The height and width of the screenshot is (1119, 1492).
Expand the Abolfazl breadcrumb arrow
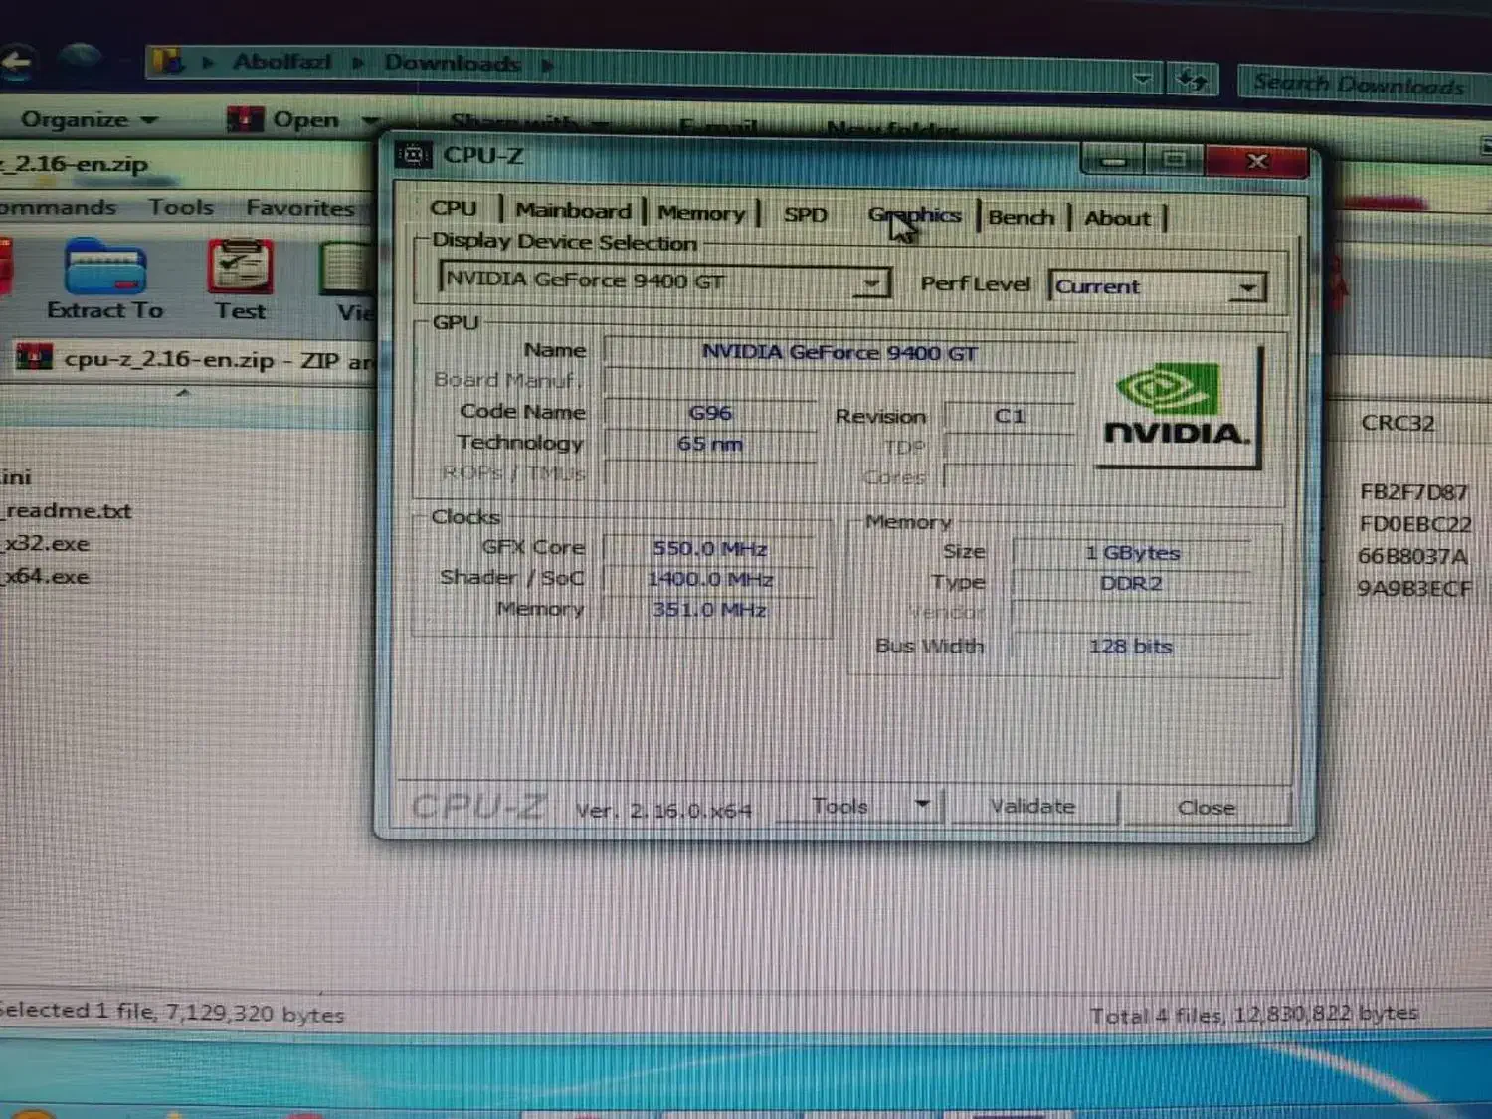pos(358,63)
